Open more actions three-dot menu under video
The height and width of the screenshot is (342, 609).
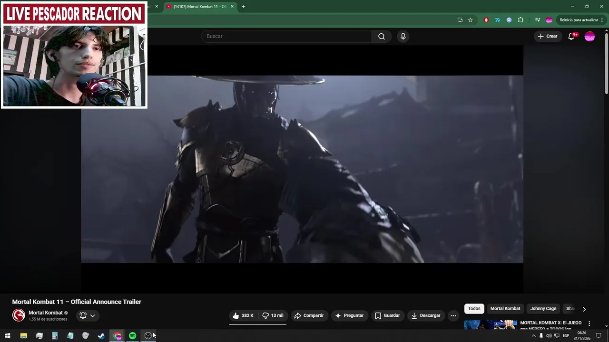click(453, 315)
